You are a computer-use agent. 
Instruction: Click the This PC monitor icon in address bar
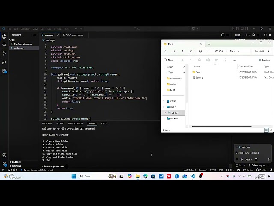click(200, 51)
